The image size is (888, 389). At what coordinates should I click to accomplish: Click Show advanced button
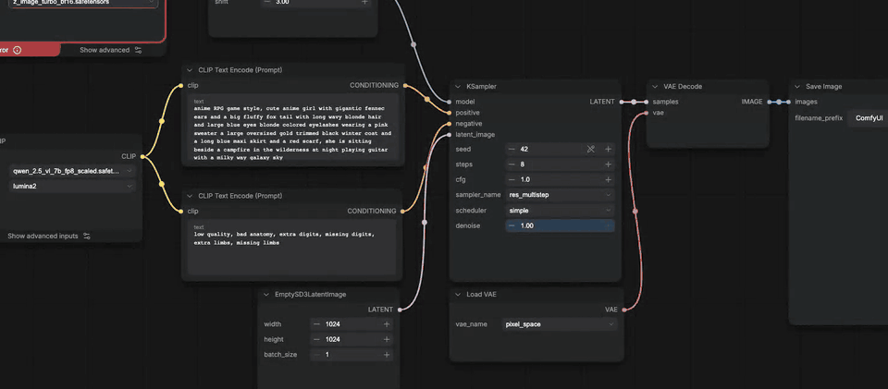[x=111, y=50]
